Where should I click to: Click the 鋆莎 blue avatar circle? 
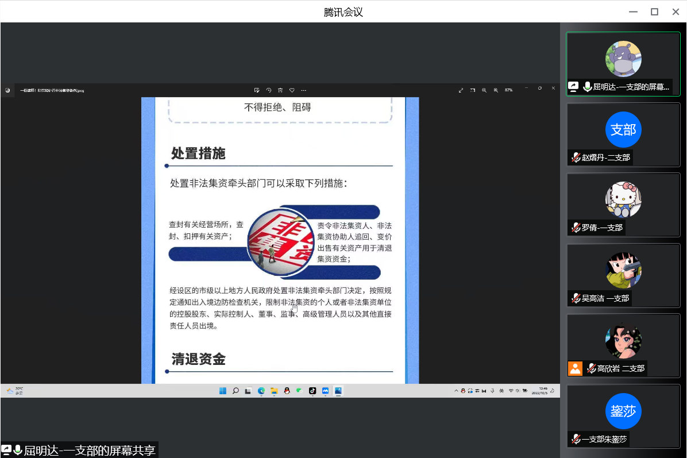[x=623, y=411]
